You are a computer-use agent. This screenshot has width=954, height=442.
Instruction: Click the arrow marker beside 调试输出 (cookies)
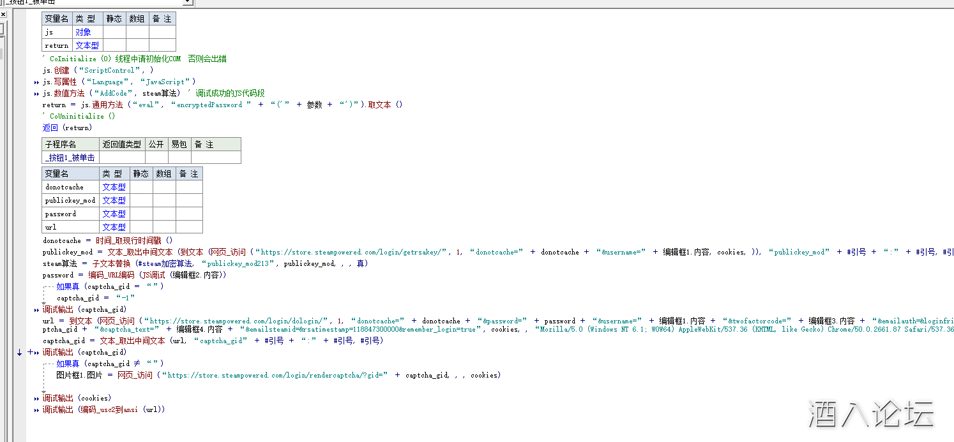pos(36,399)
